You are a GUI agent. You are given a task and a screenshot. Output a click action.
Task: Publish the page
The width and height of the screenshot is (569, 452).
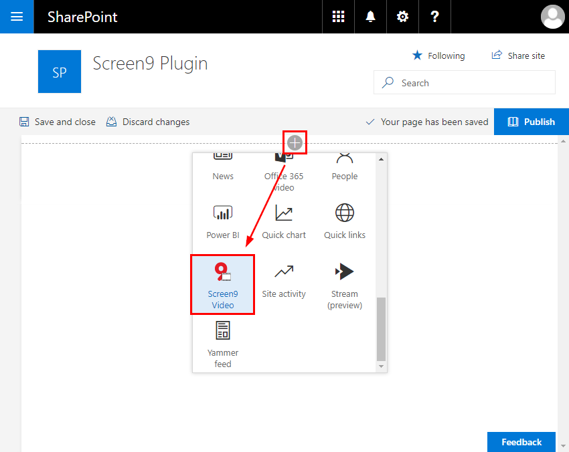point(532,122)
